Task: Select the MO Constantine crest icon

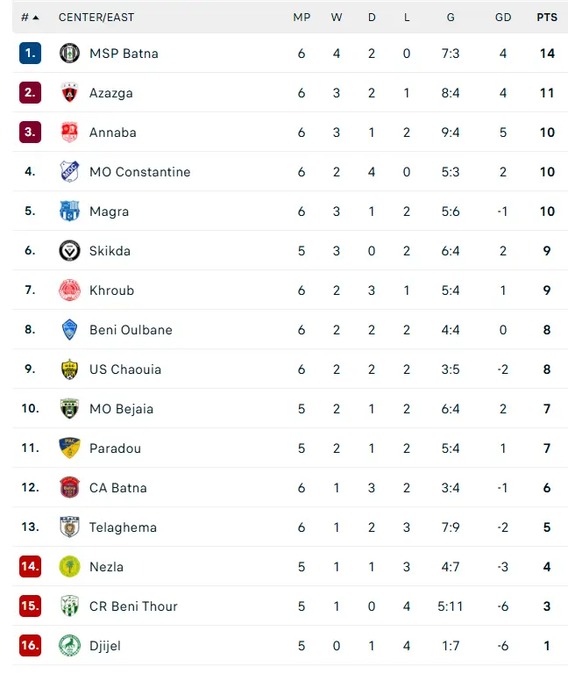Action: click(x=69, y=172)
